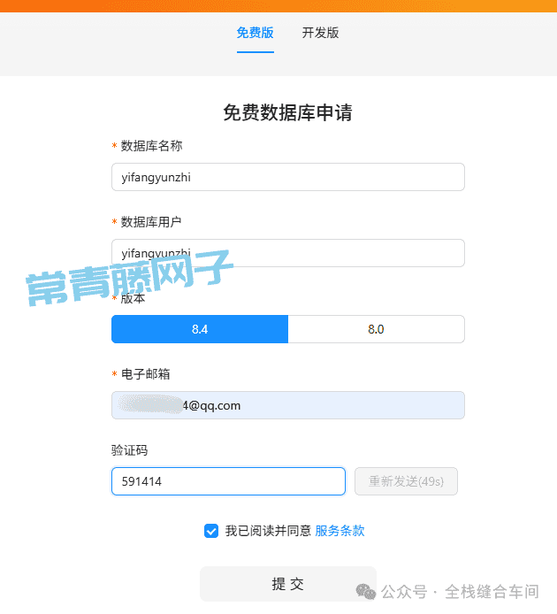557x614 pixels.
Task: Click the 电子邮箱 email field
Action: point(288,405)
